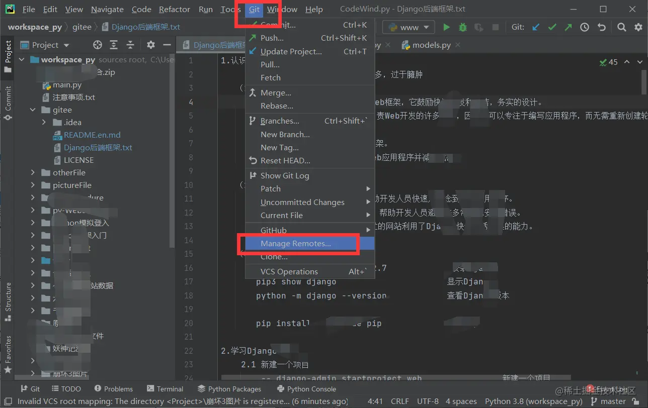
Task: Change the Python 3.8 interpreter in the status bar
Action: pyautogui.click(x=533, y=401)
